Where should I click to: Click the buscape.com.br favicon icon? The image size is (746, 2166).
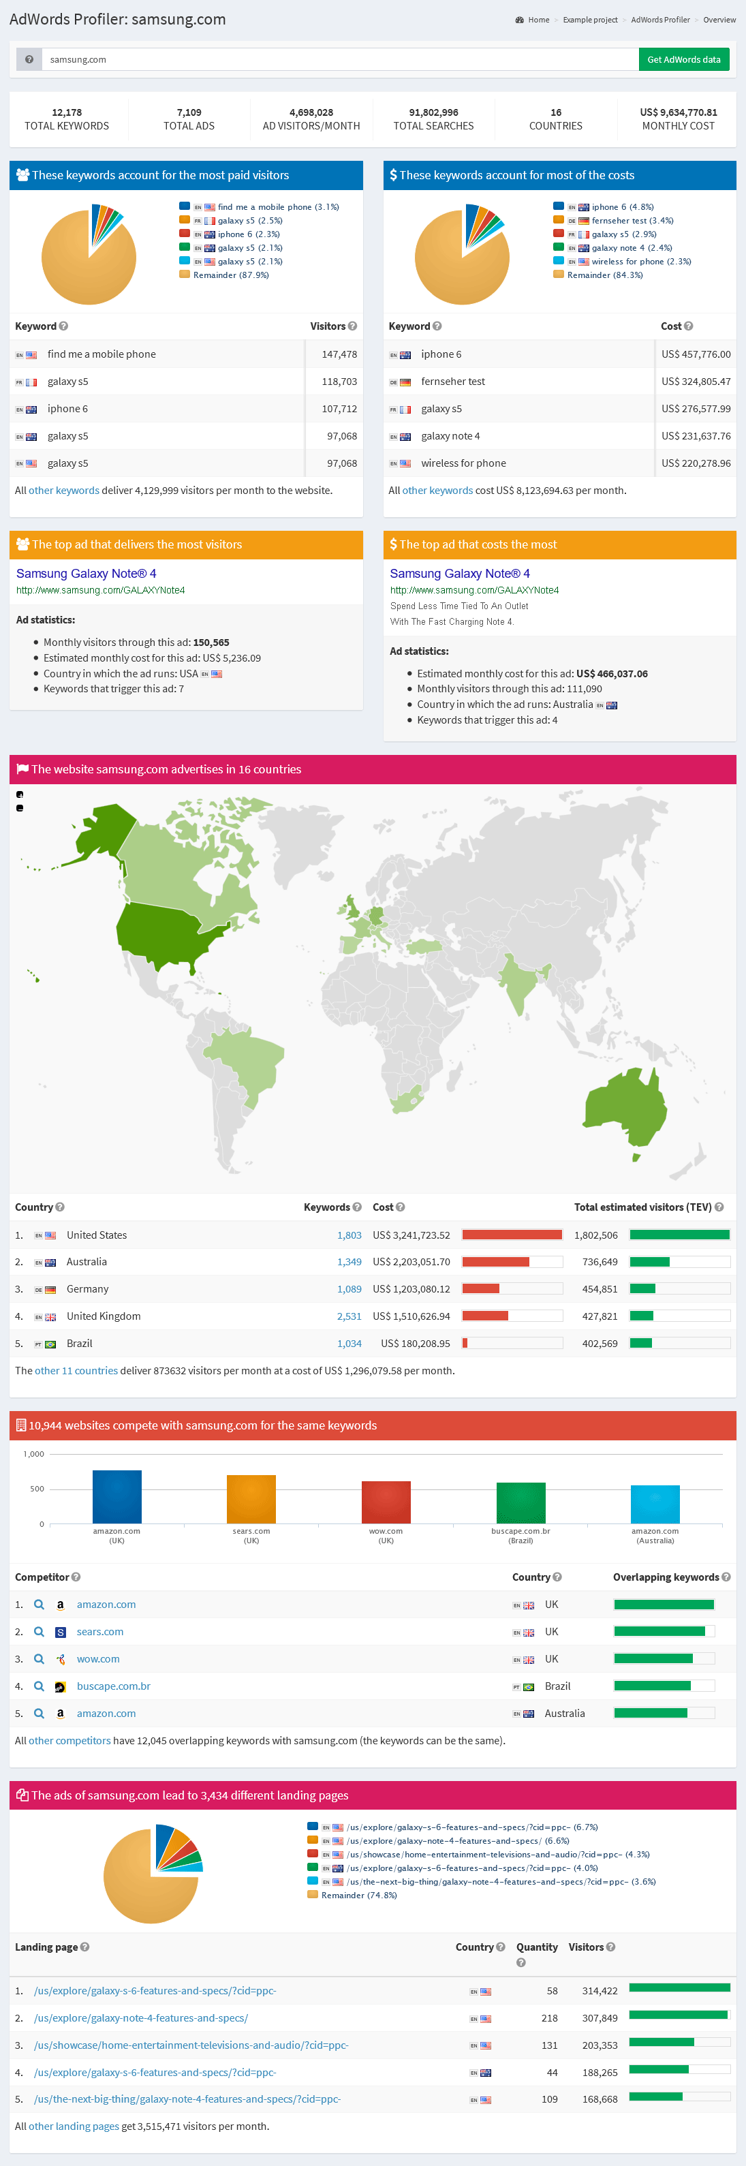tap(61, 1687)
